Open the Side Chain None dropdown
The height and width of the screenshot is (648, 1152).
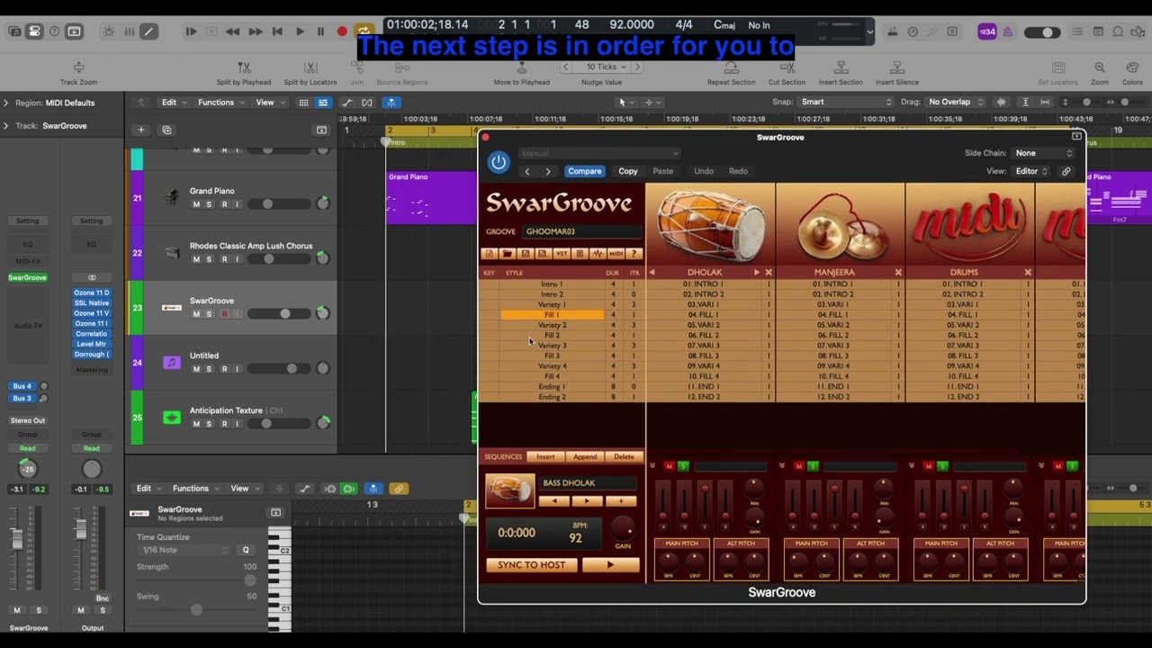1041,153
